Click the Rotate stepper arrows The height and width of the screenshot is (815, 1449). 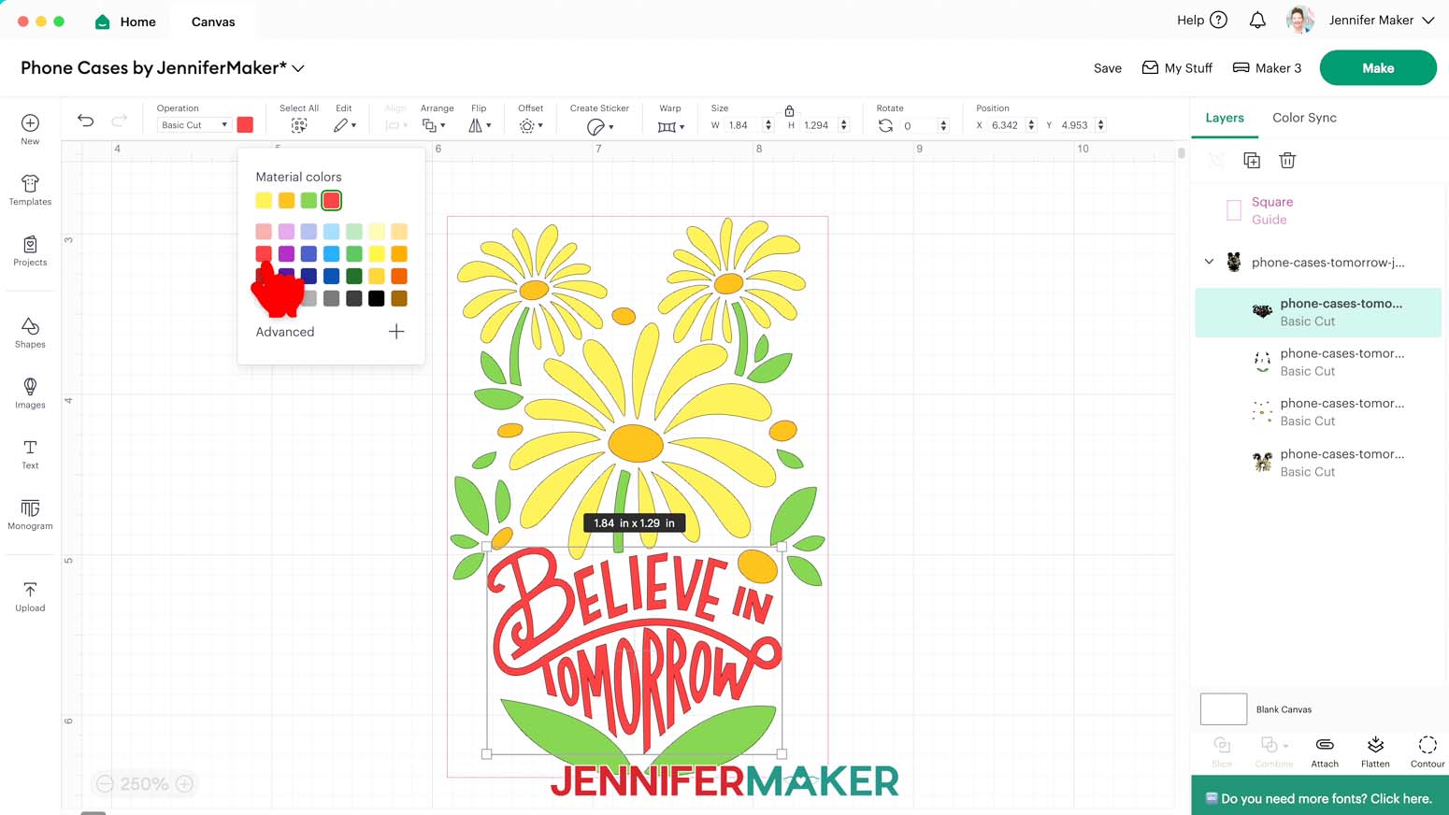point(943,125)
